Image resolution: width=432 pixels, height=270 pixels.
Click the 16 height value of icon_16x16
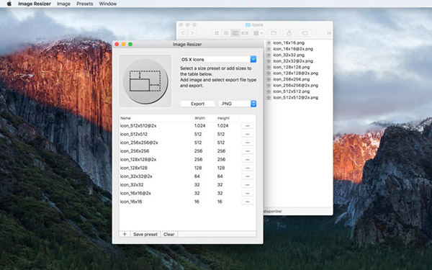tap(220, 202)
